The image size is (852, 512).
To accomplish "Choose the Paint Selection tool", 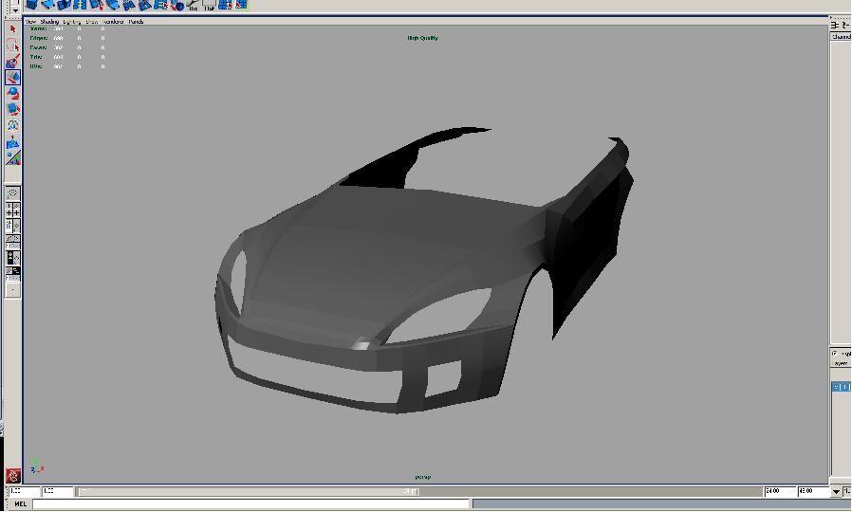I will (x=12, y=62).
